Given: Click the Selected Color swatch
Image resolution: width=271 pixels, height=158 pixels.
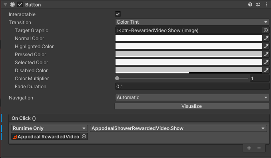Looking at the screenshot, I should (189, 62).
